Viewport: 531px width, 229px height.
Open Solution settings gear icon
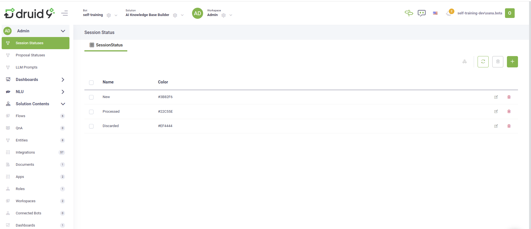(175, 15)
